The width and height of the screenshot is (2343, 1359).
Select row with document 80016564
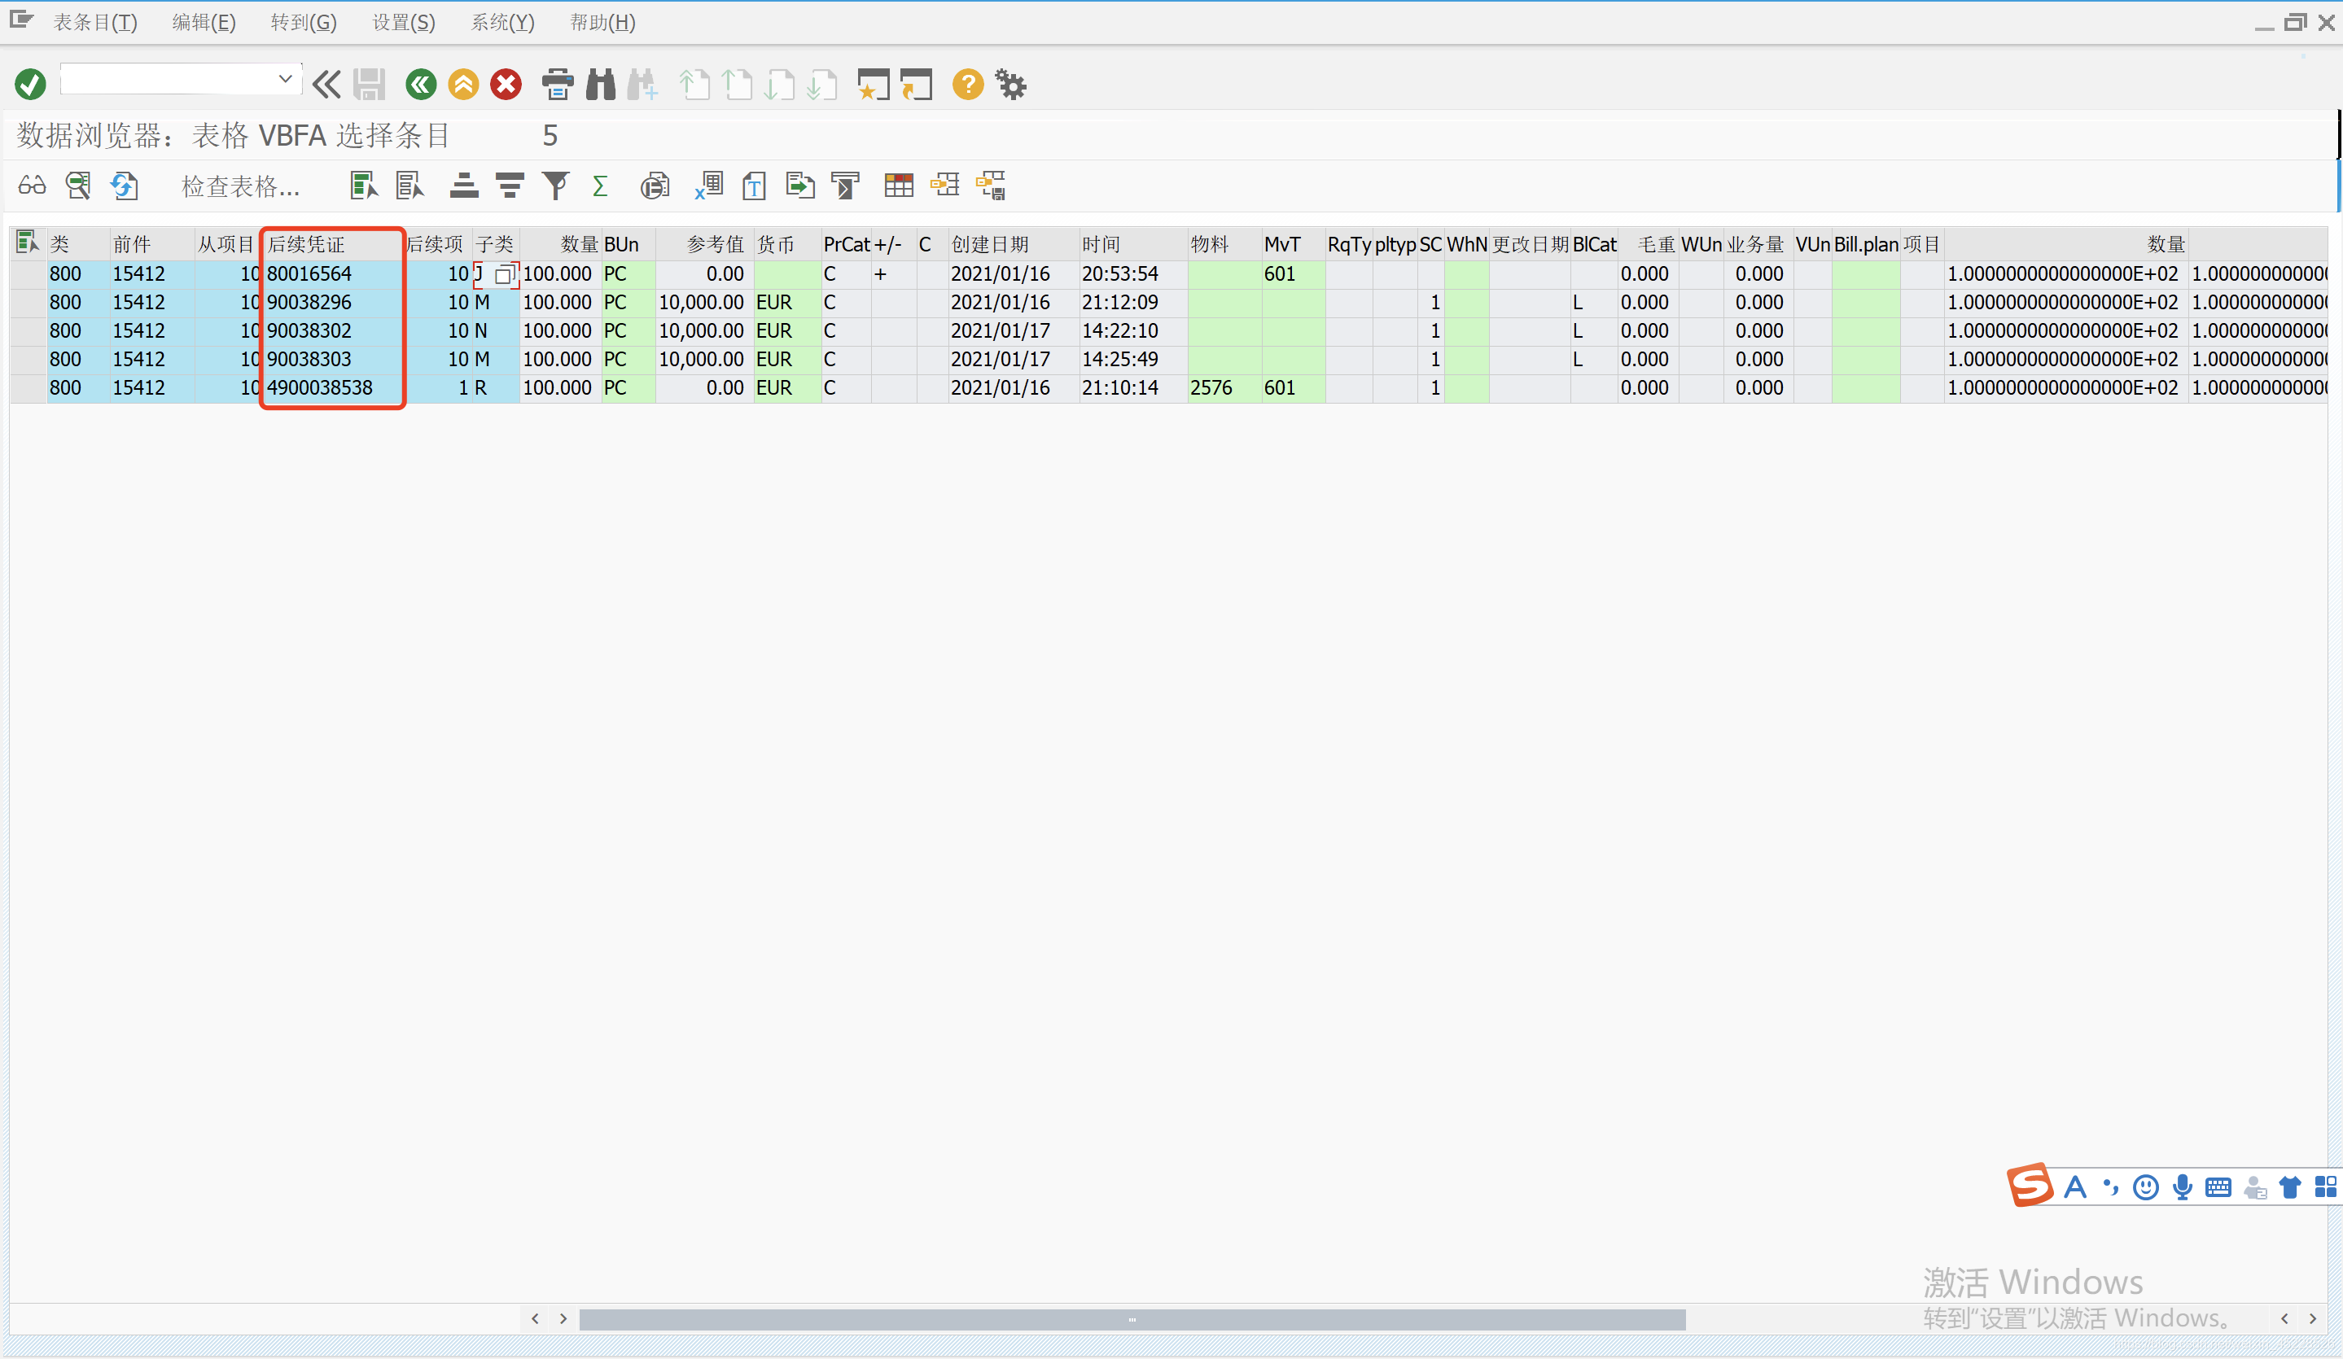coord(28,274)
